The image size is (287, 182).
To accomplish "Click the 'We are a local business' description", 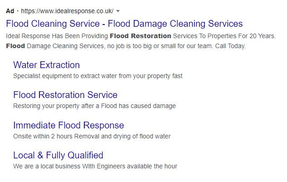I will pos(51,166).
